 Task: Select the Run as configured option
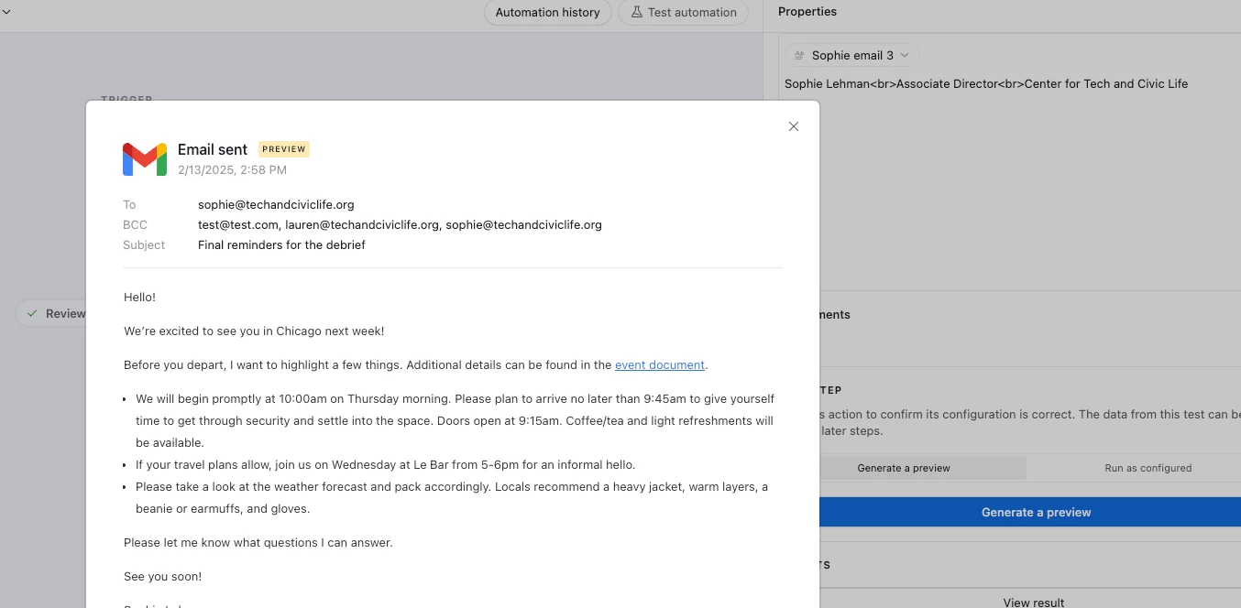click(x=1148, y=468)
